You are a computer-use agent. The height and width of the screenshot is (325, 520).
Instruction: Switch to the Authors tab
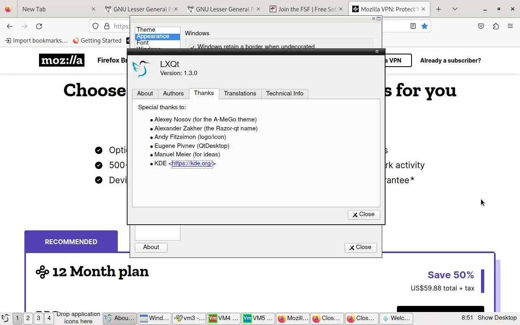click(173, 93)
